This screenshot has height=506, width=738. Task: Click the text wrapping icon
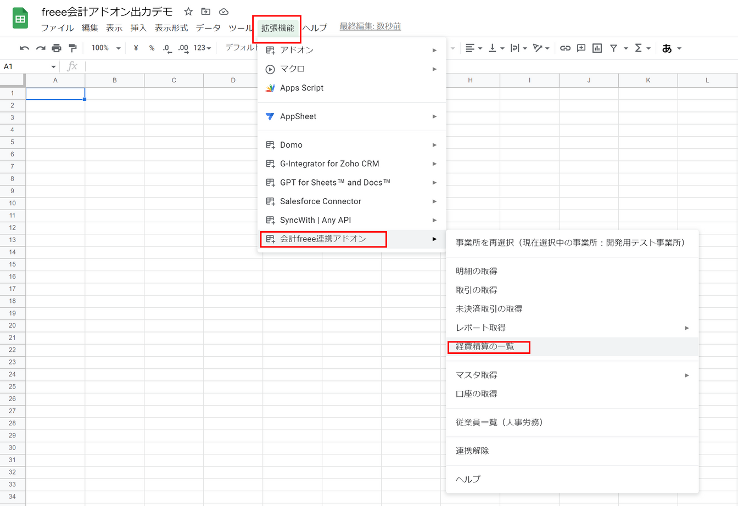pyautogui.click(x=515, y=48)
